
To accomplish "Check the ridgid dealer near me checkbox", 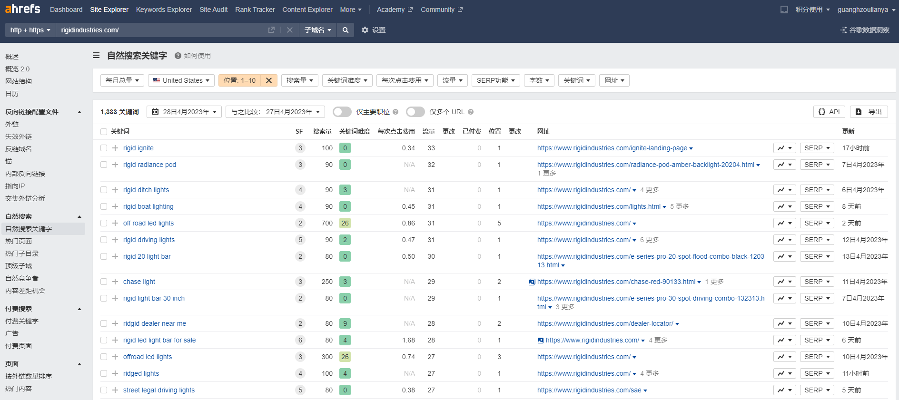I will click(104, 323).
